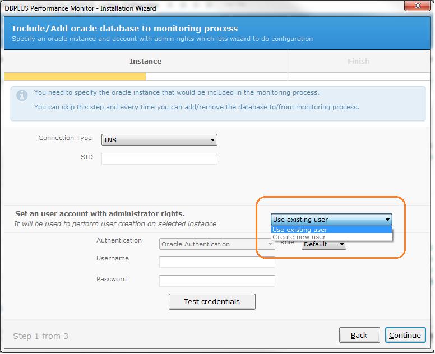Screen dimensions: 435x354
Task: Click 'Step 1 from 3' status text
Action: tap(40, 336)
